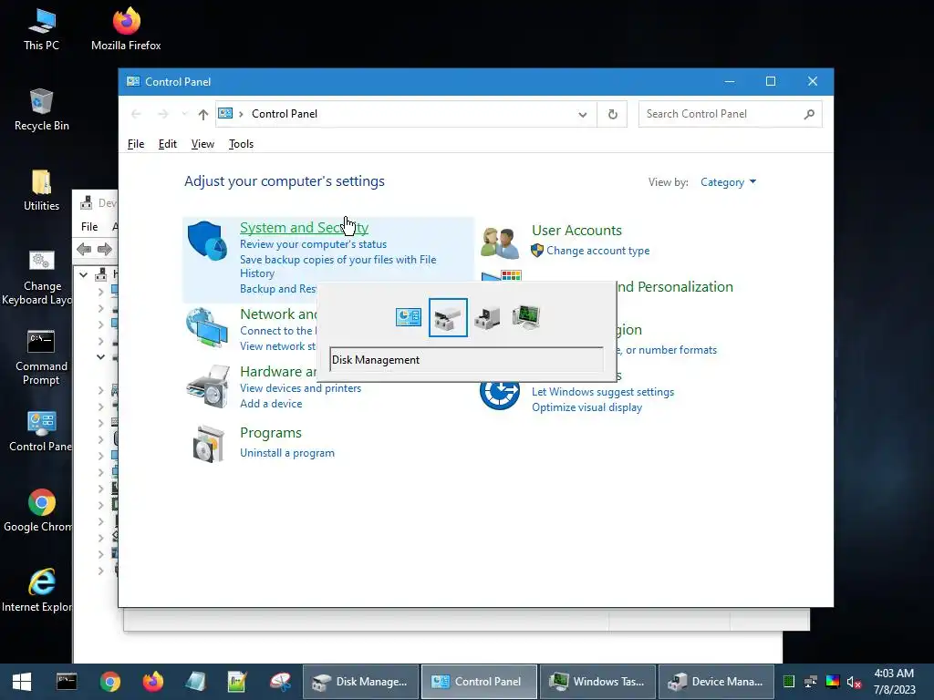
Task: Open the recent locations dropdown arrow
Action: (x=184, y=114)
